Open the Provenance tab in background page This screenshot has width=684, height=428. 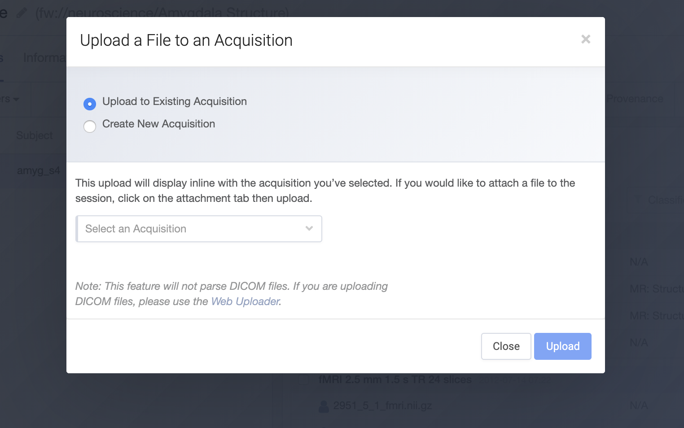pos(635,99)
